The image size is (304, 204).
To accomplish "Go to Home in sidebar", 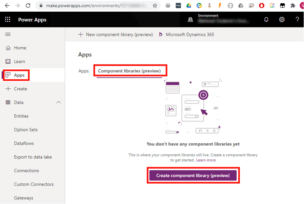I will (x=20, y=48).
